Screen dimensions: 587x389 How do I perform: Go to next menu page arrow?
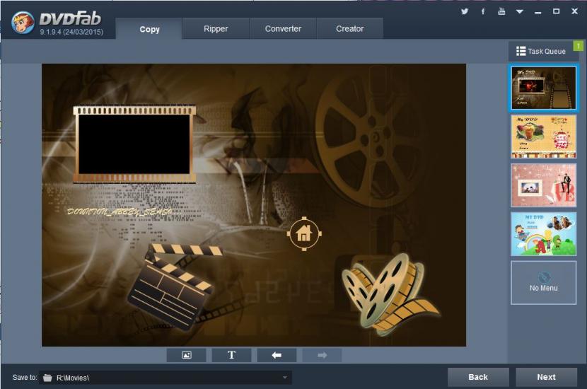[322, 355]
